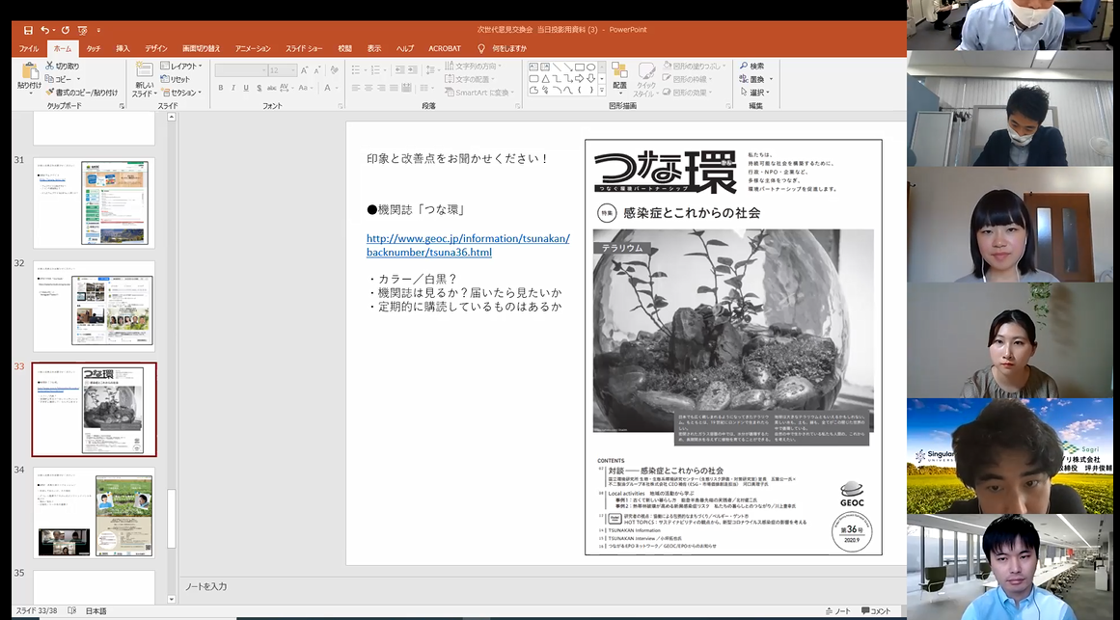Viewport: 1120px width, 620px height.
Task: Click the 日本語 language indicator in status bar
Action: (96, 611)
